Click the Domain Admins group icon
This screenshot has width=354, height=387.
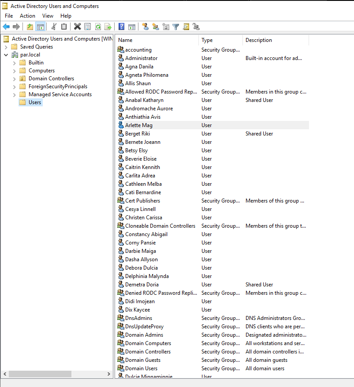(120, 334)
